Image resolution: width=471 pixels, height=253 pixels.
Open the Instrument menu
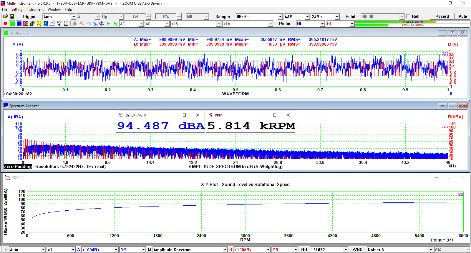click(x=35, y=9)
